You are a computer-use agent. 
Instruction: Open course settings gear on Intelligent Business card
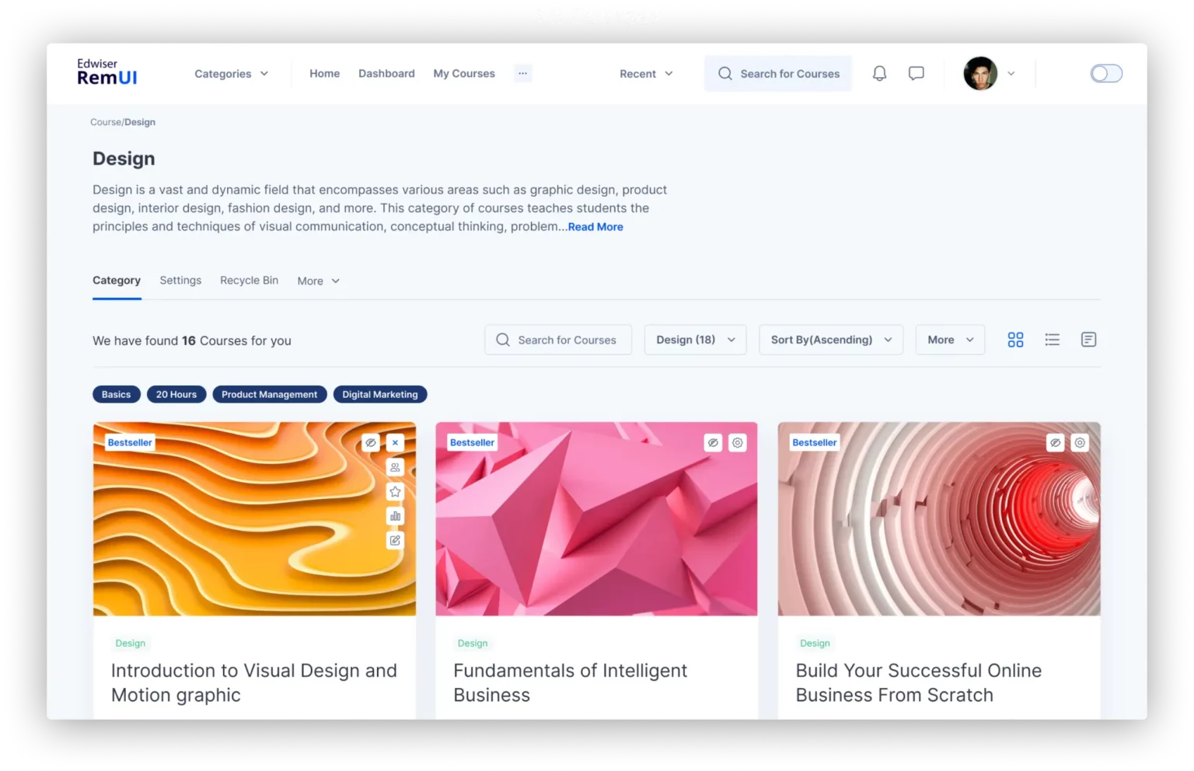click(737, 442)
